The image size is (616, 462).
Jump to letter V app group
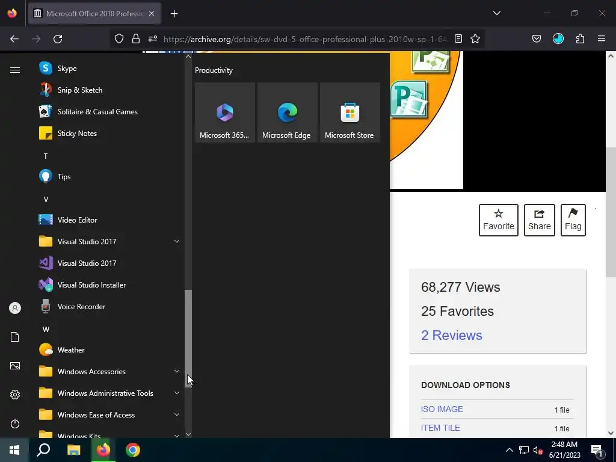coord(46,200)
